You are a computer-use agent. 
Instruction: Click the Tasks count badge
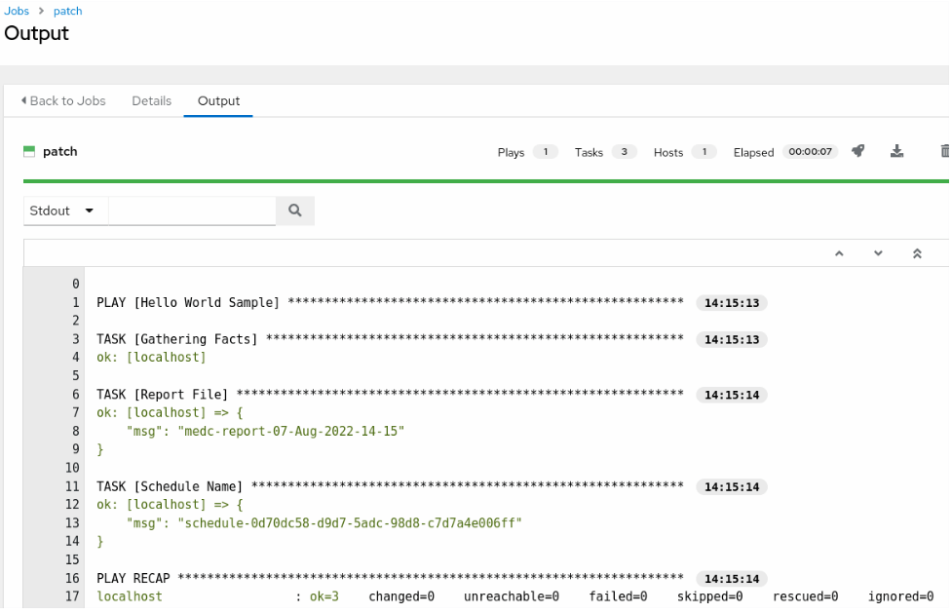point(625,152)
